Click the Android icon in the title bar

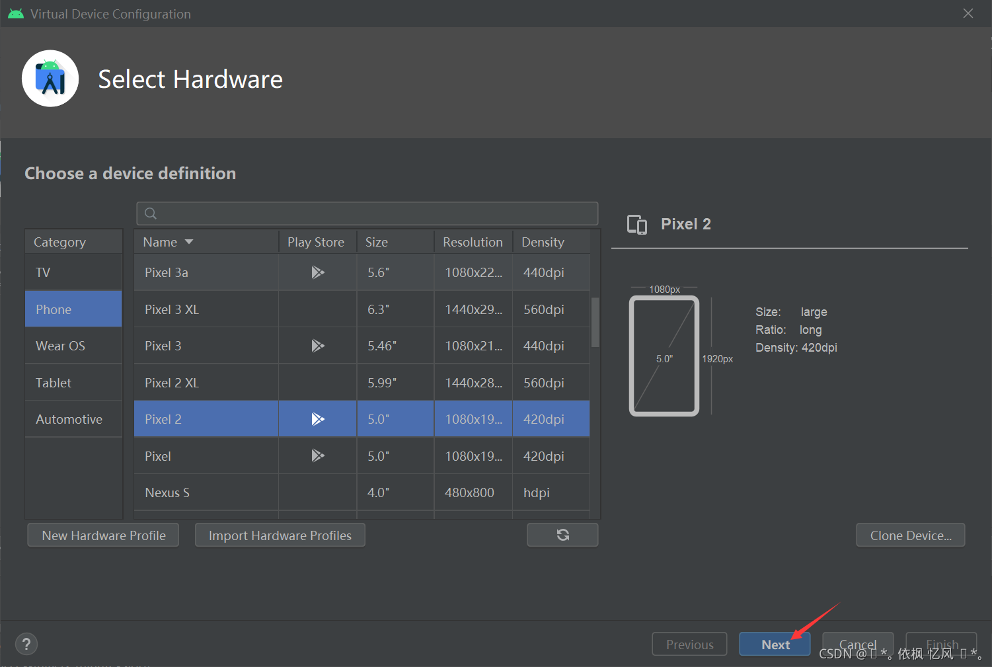click(16, 14)
